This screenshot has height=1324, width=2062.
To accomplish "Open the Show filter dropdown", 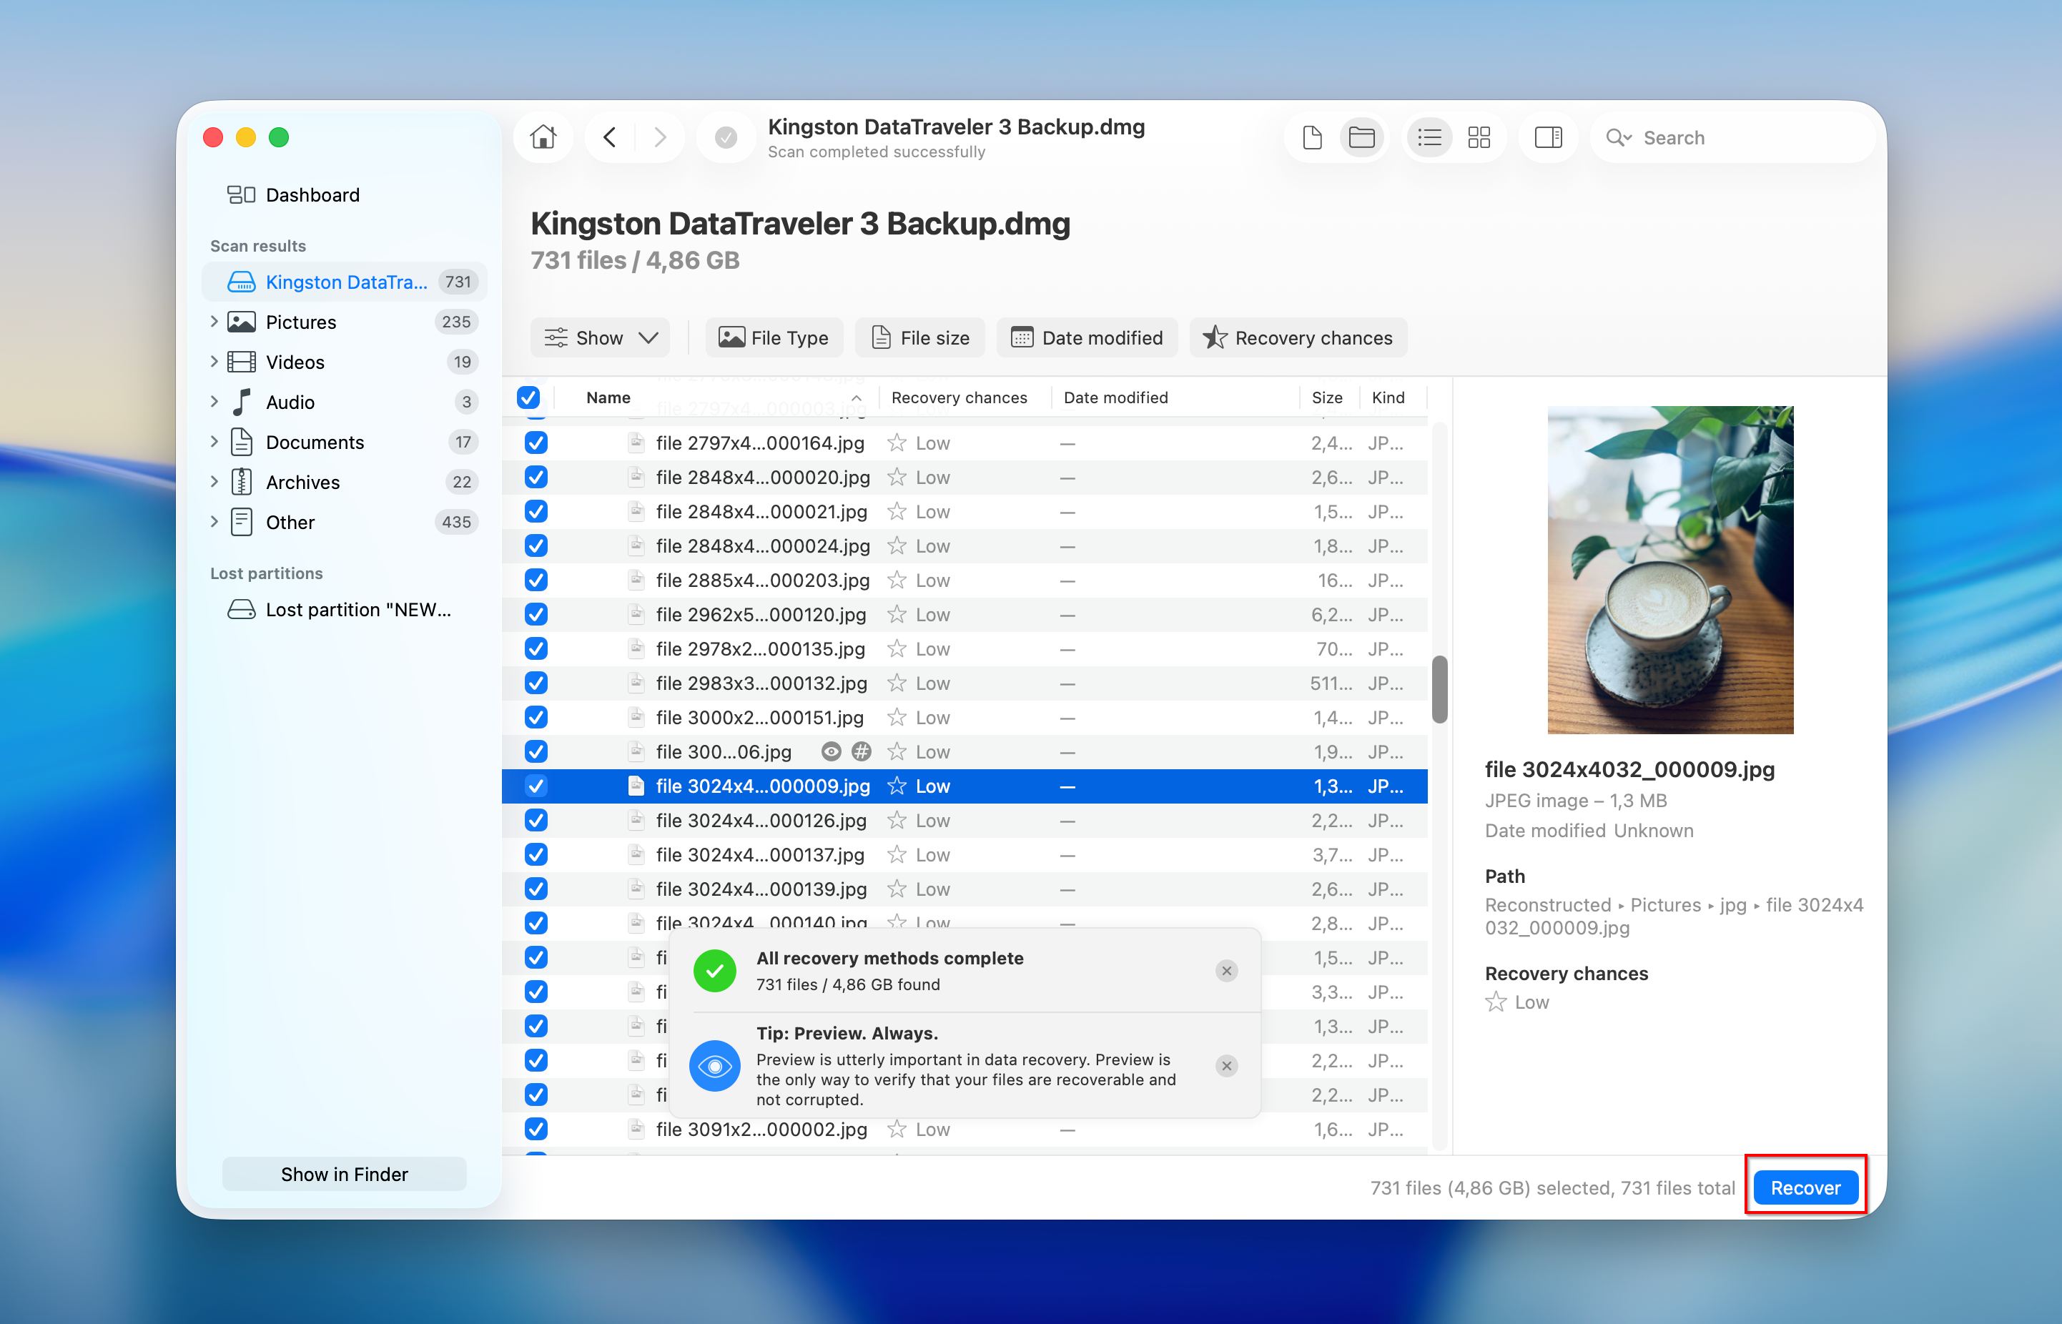I will click(600, 338).
